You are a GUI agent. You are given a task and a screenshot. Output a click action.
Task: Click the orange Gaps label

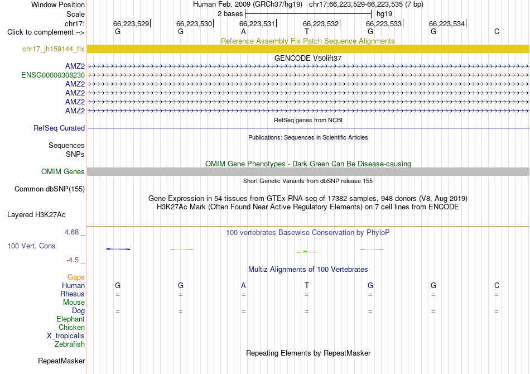pos(76,277)
